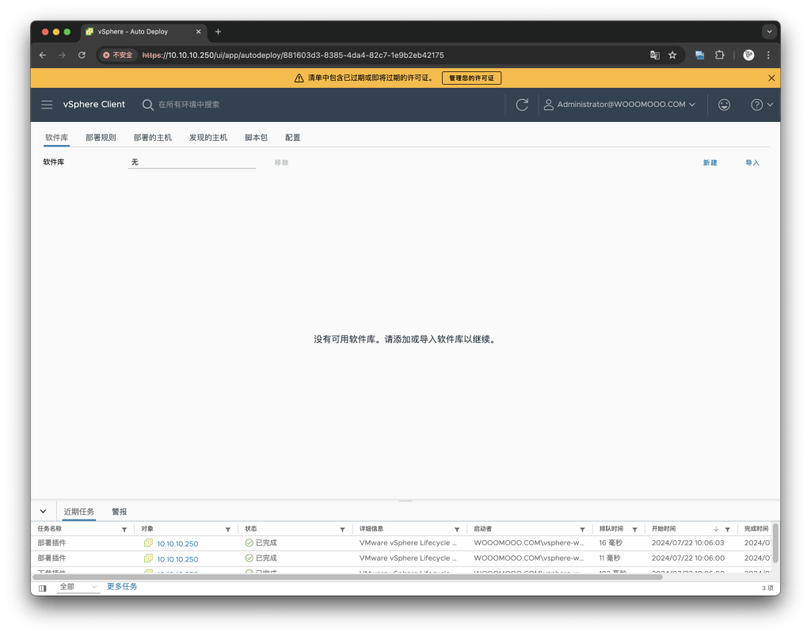The width and height of the screenshot is (811, 636).
Task: Open the browser extensions puzzle icon
Action: click(719, 55)
